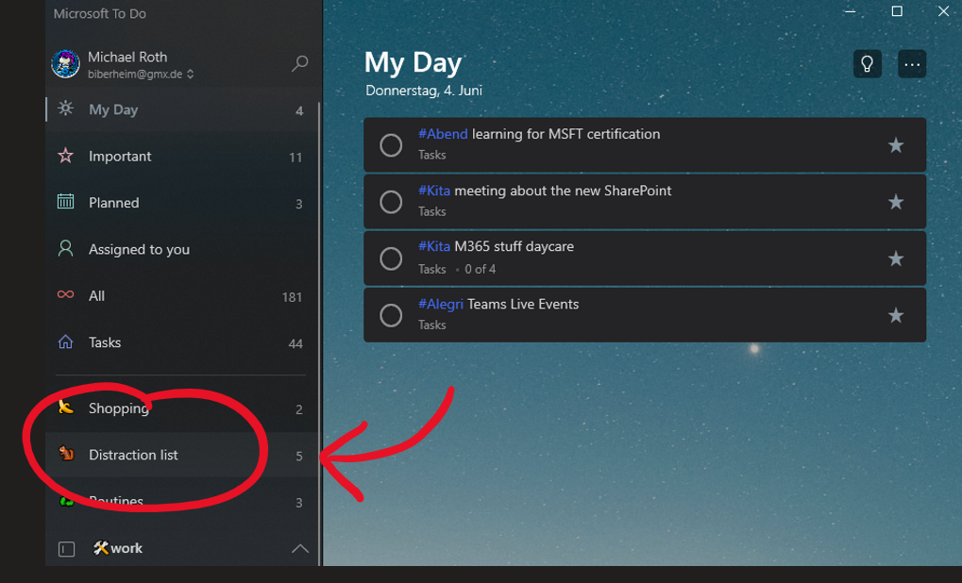The image size is (962, 583).
Task: Star the Teams Live Events task
Action: tap(896, 315)
